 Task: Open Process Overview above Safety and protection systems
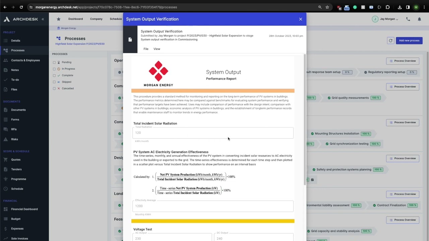(403, 158)
